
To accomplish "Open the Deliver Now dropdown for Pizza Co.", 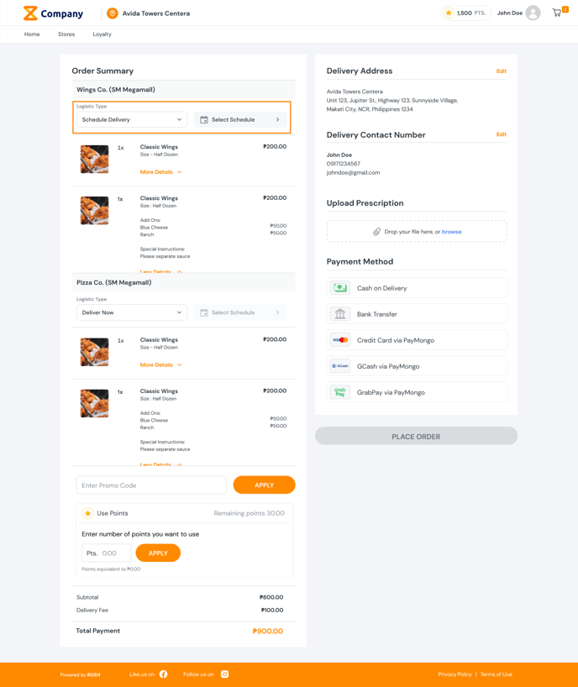I will 131,312.
